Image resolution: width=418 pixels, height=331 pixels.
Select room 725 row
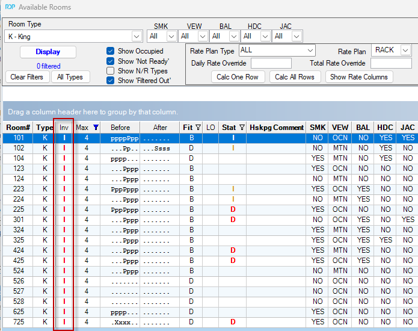(211, 322)
